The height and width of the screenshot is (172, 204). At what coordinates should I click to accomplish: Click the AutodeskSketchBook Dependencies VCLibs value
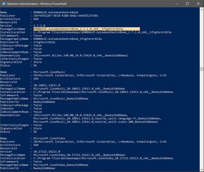click(x=81, y=56)
